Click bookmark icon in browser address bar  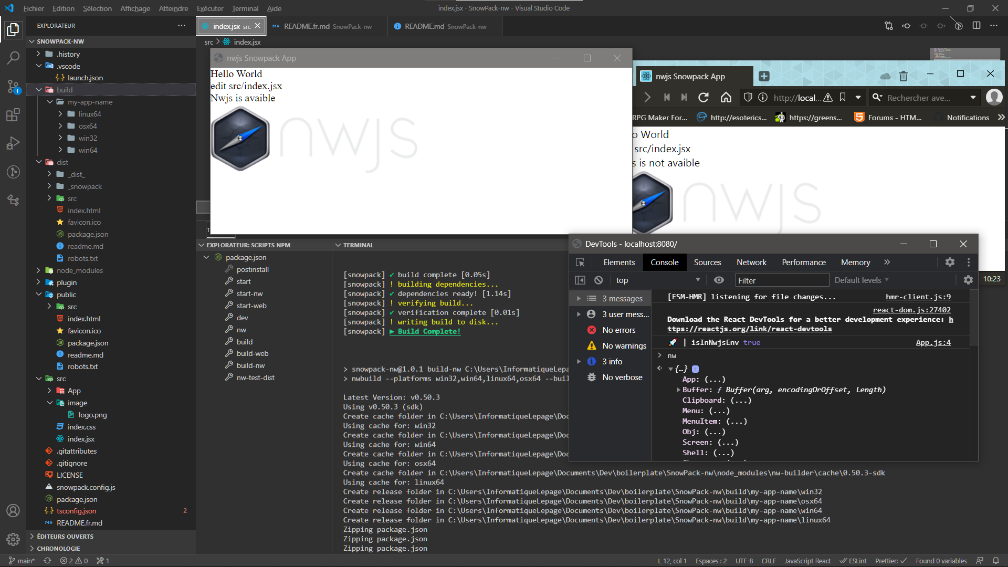(x=843, y=98)
